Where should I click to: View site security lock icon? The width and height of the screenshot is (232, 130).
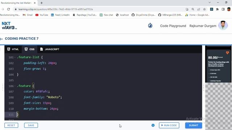pyautogui.click(x=16, y=9)
